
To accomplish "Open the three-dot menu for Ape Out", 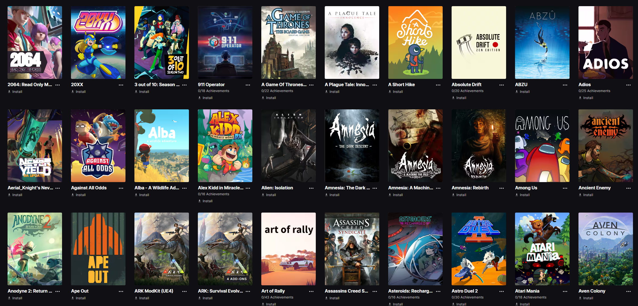I will 121,291.
